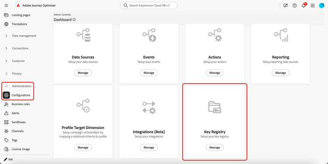The image size is (328, 164).
Task: Click the Key Registry card icon
Action: (215, 107)
